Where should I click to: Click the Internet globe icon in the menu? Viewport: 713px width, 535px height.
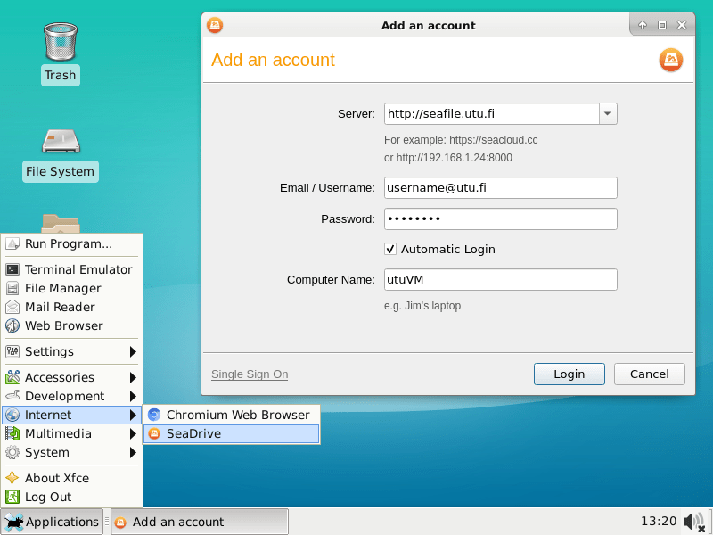pos(12,415)
